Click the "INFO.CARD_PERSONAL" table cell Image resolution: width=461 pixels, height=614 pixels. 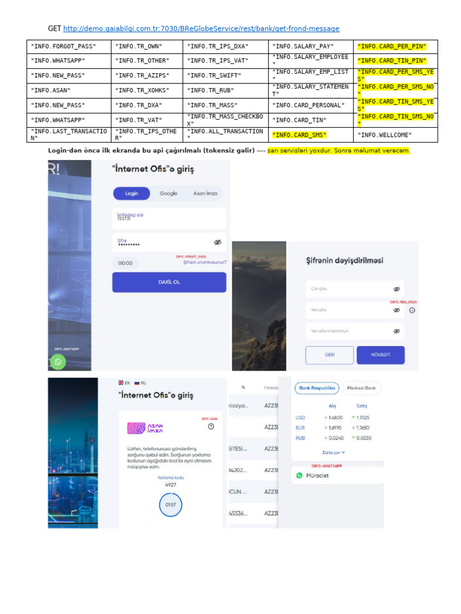[311, 106]
